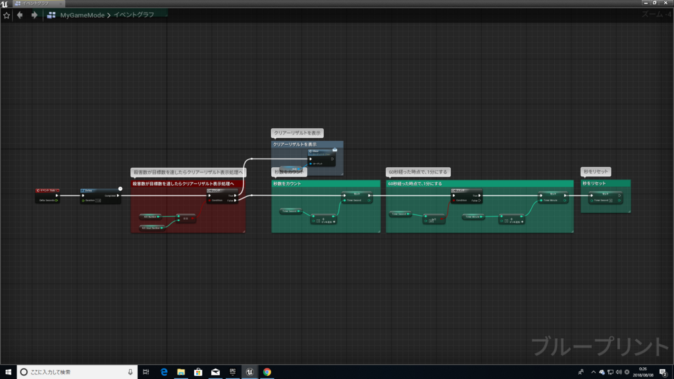Click the 60秒経った時点で comment bubble
The width and height of the screenshot is (674, 379).
click(418, 172)
